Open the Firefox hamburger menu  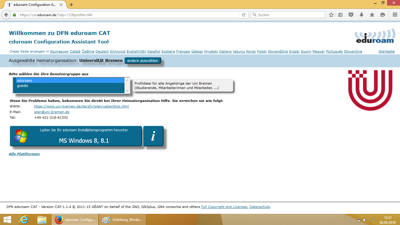coord(395,15)
